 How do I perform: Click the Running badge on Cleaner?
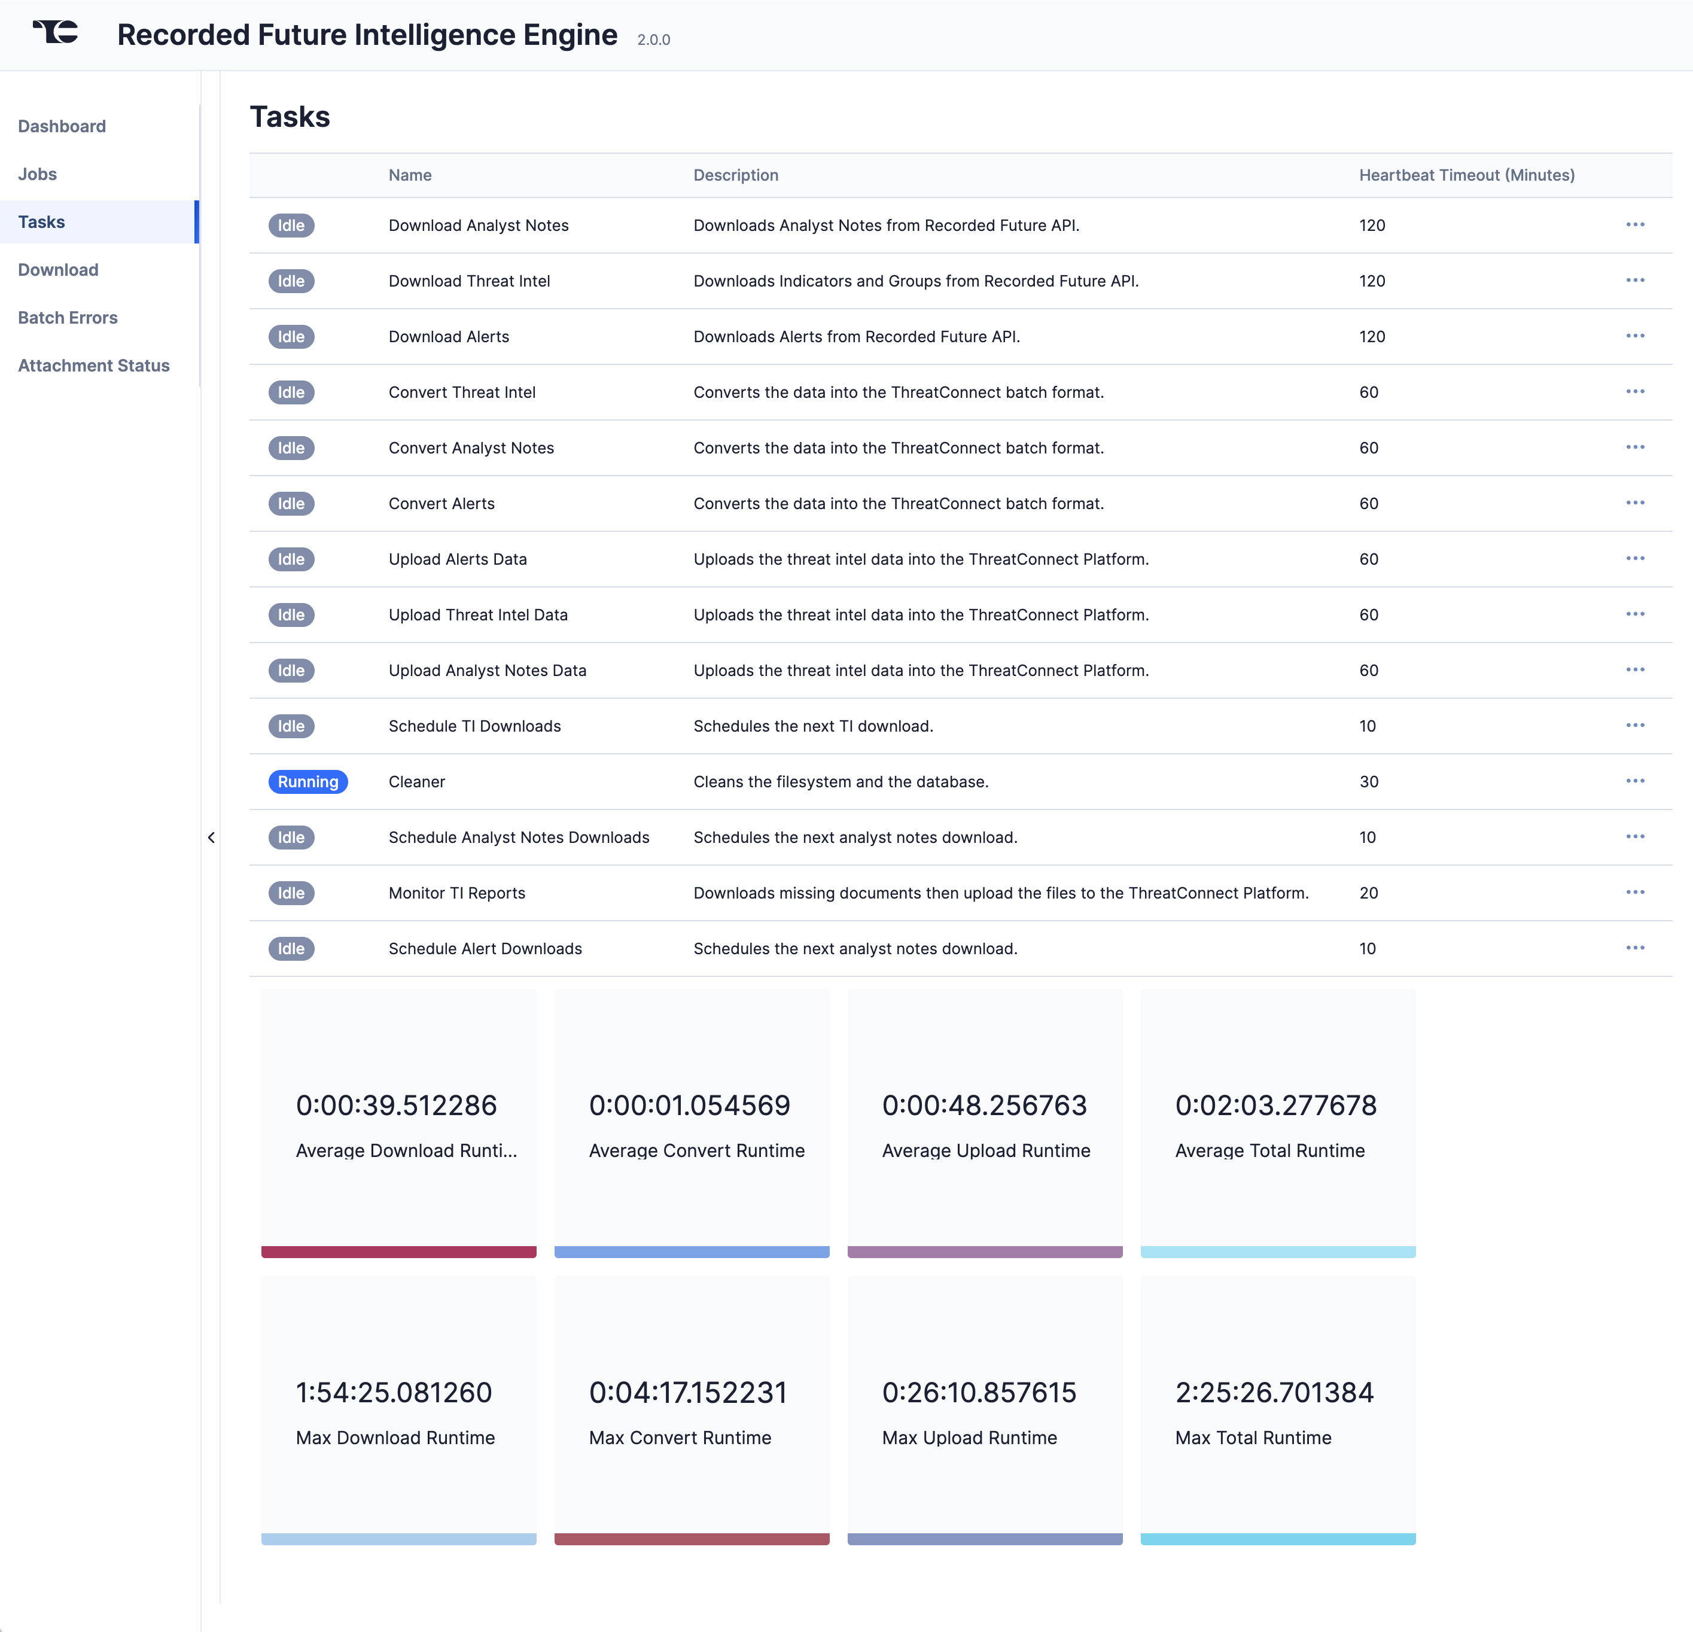(x=307, y=782)
